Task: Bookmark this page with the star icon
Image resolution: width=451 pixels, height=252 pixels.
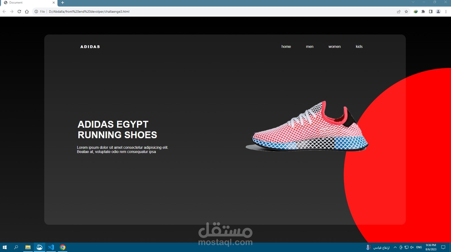Action: coord(406,12)
